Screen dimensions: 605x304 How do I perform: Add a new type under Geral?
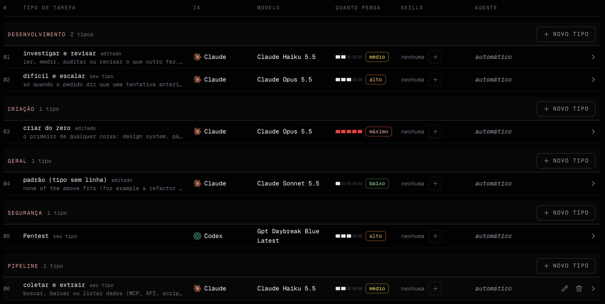[x=566, y=161]
